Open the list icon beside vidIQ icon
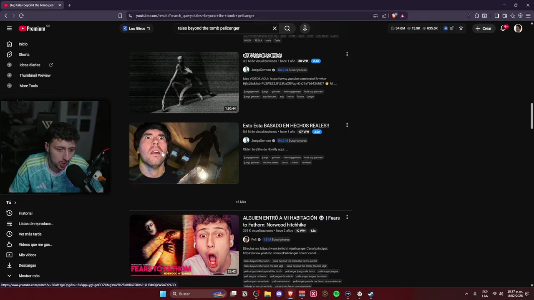Screen dimensions: 534x300 click(x=452, y=28)
